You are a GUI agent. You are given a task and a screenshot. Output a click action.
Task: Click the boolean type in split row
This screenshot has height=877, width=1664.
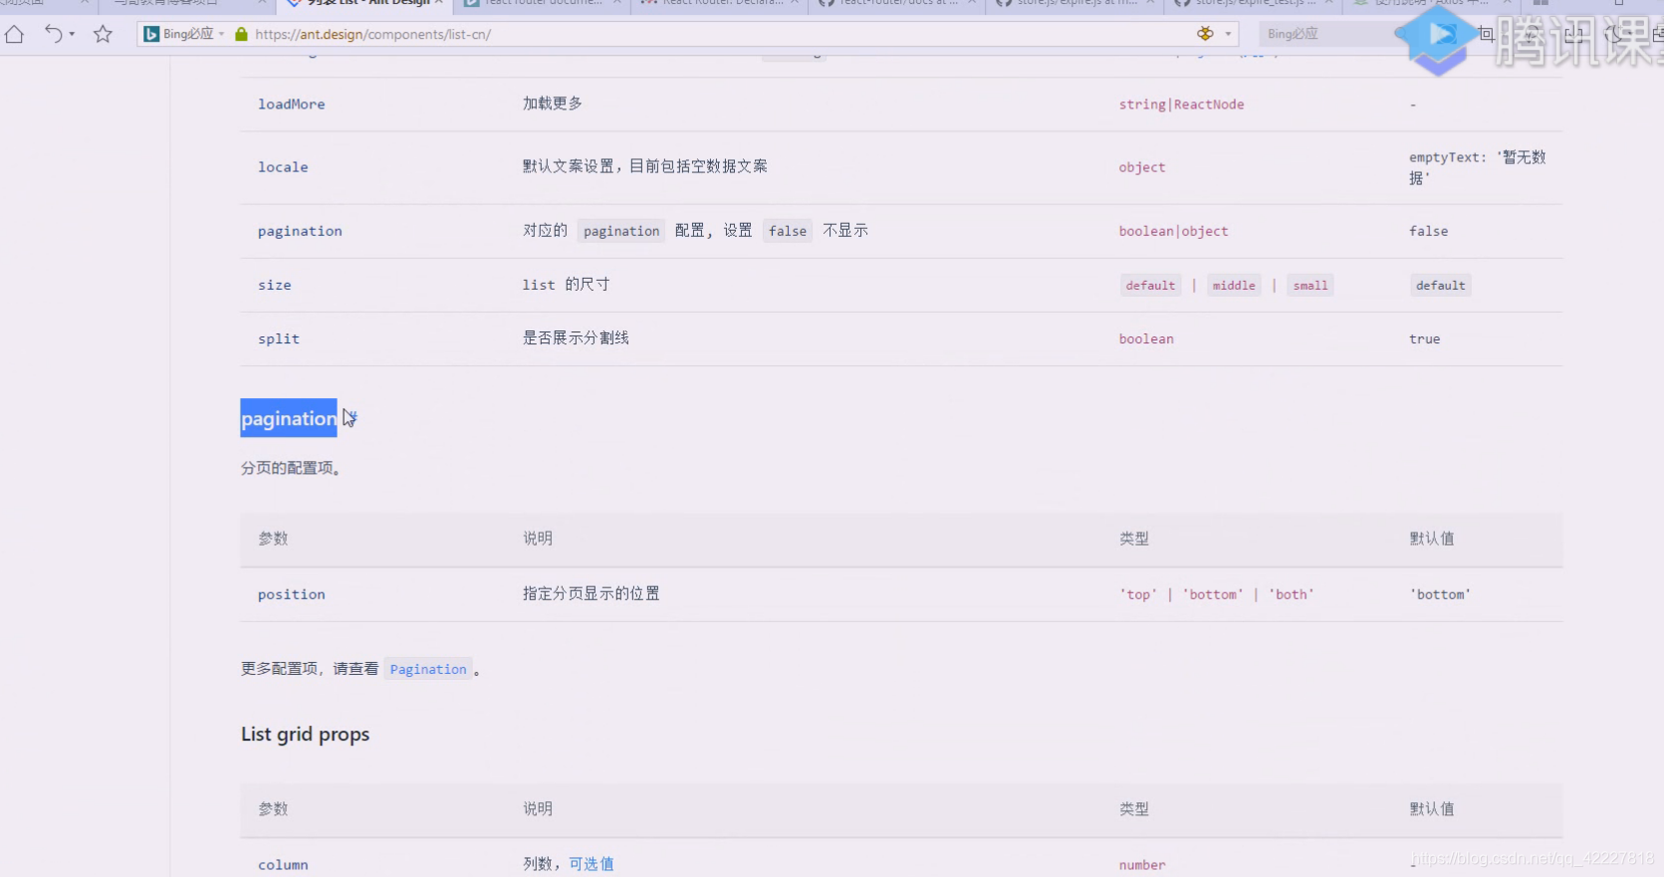pyautogui.click(x=1146, y=338)
